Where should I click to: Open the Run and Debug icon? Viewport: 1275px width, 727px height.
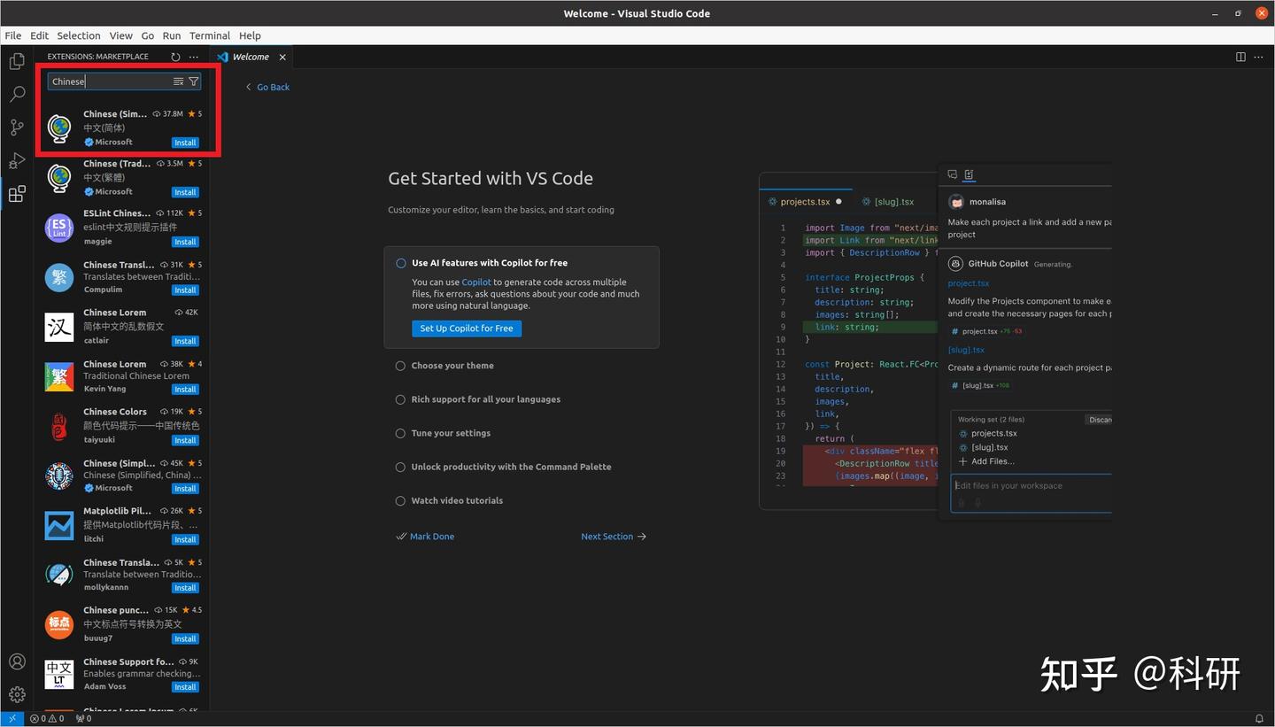pyautogui.click(x=17, y=160)
